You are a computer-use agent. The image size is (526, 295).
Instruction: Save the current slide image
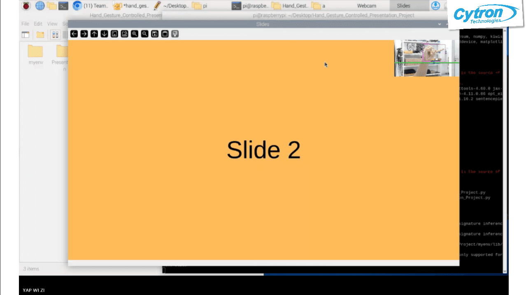click(x=154, y=34)
